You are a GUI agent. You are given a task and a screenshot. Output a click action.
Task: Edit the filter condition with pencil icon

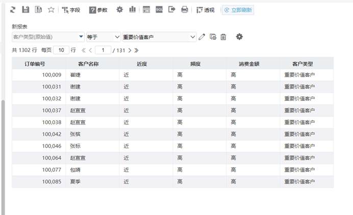(x=201, y=37)
